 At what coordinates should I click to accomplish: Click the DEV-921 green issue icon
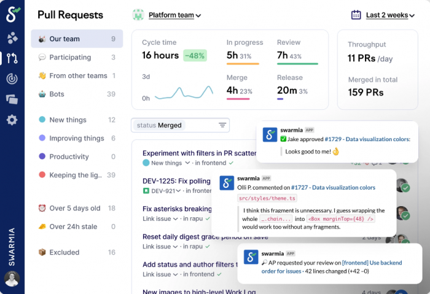146,191
